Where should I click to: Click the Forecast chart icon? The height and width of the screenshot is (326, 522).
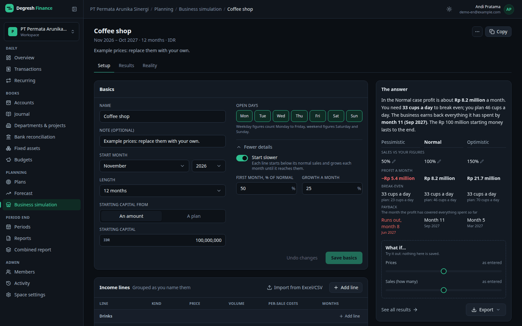click(8, 193)
